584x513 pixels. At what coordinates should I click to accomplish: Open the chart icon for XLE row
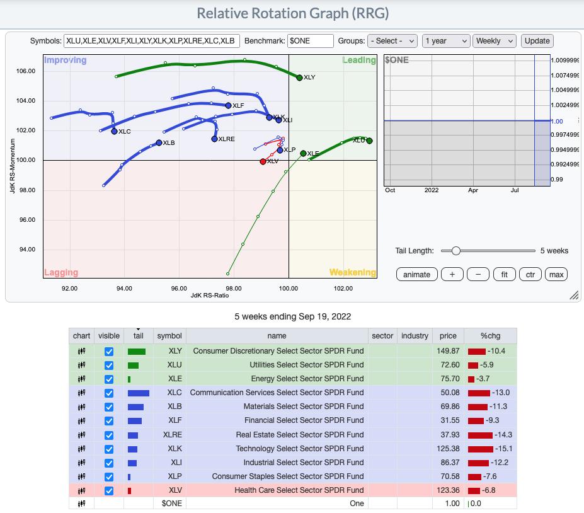(x=81, y=379)
